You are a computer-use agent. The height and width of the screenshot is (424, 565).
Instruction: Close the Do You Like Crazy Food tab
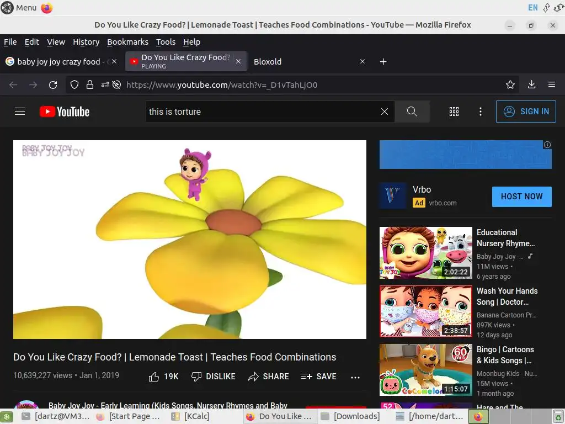pyautogui.click(x=238, y=61)
